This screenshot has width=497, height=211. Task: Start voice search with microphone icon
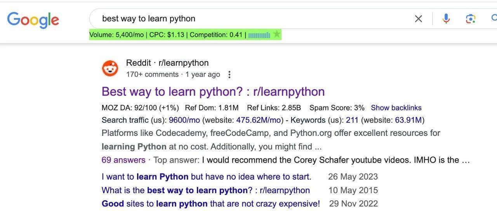pyautogui.click(x=446, y=19)
